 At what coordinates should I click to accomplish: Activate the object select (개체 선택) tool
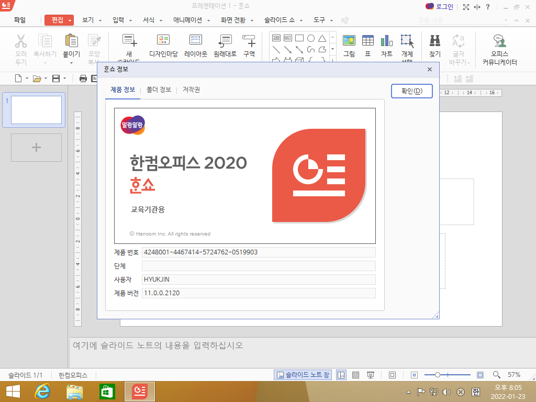pyautogui.click(x=407, y=41)
